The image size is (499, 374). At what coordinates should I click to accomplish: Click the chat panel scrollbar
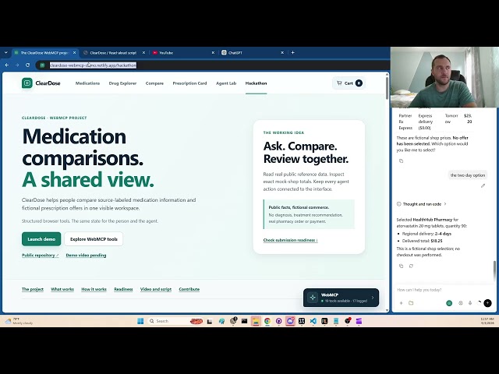(x=494, y=271)
